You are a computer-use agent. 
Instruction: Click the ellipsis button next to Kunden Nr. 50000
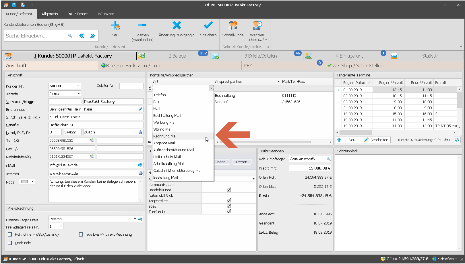(78, 86)
